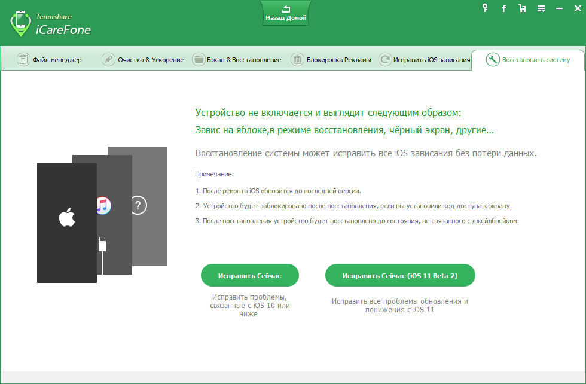586x384 pixels.
Task: Click the shopping cart purchase icon
Action: coord(522,8)
